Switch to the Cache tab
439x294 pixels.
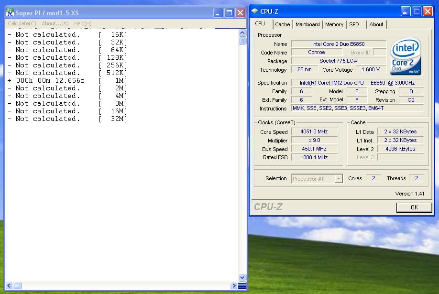[283, 24]
